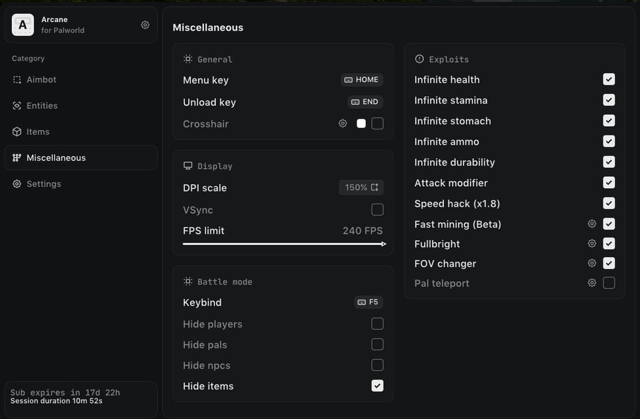Change Battle mode F5 keybind
The width and height of the screenshot is (640, 419).
pyautogui.click(x=368, y=302)
